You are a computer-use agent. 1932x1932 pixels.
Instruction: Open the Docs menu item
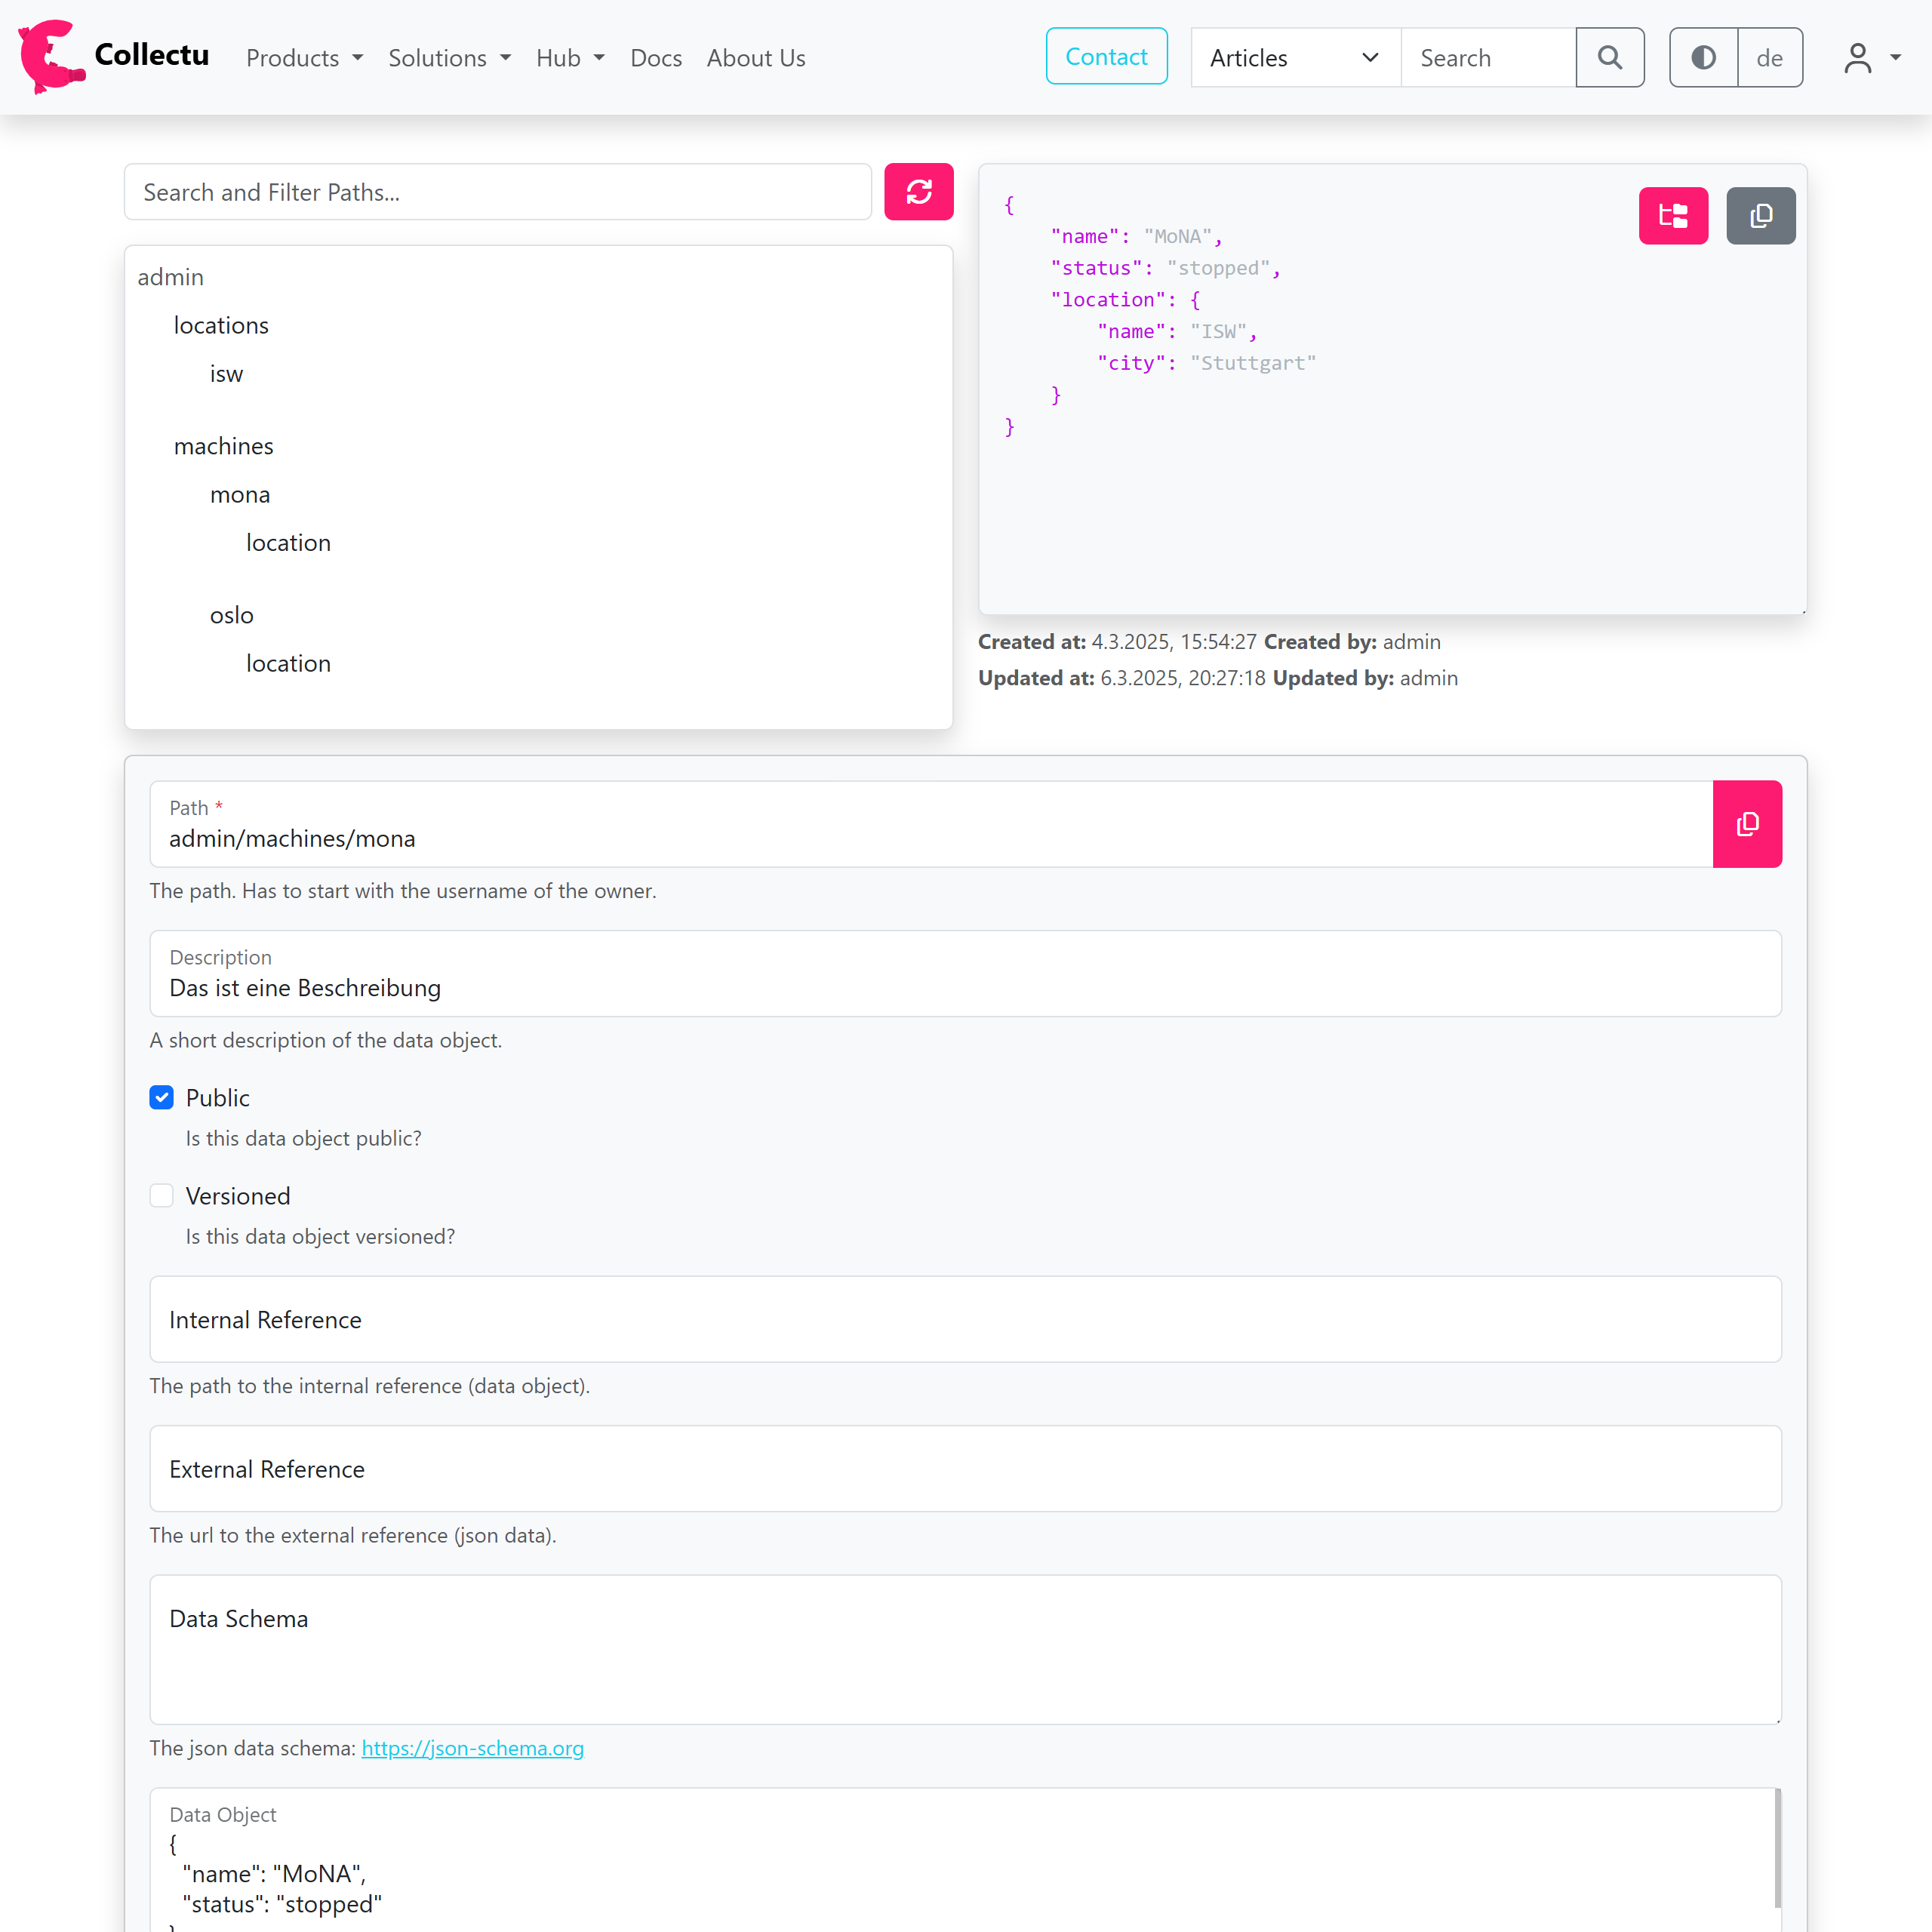tap(655, 57)
